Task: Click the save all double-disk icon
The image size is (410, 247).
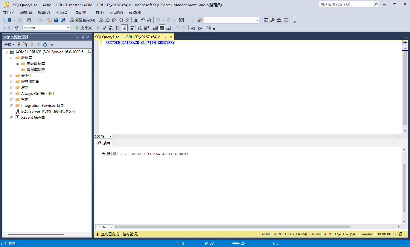Action: 63,20
